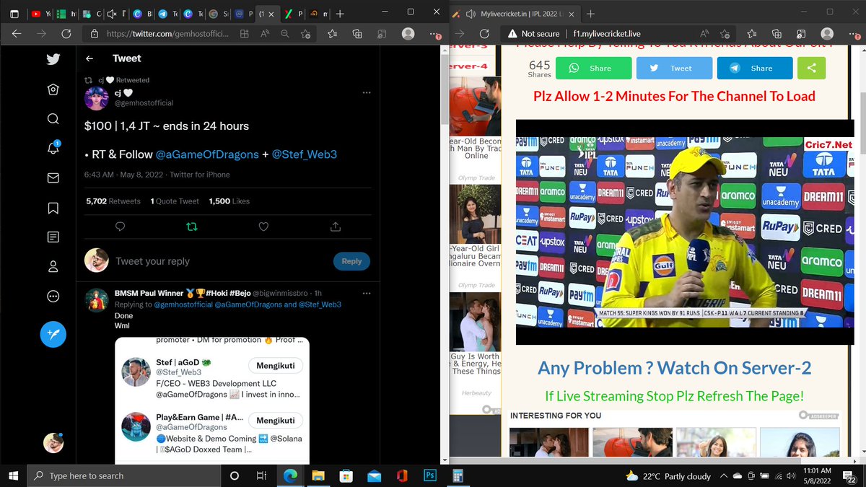Click Mengikuti button beside Stef | aGoD
Image resolution: width=866 pixels, height=487 pixels.
pos(276,366)
